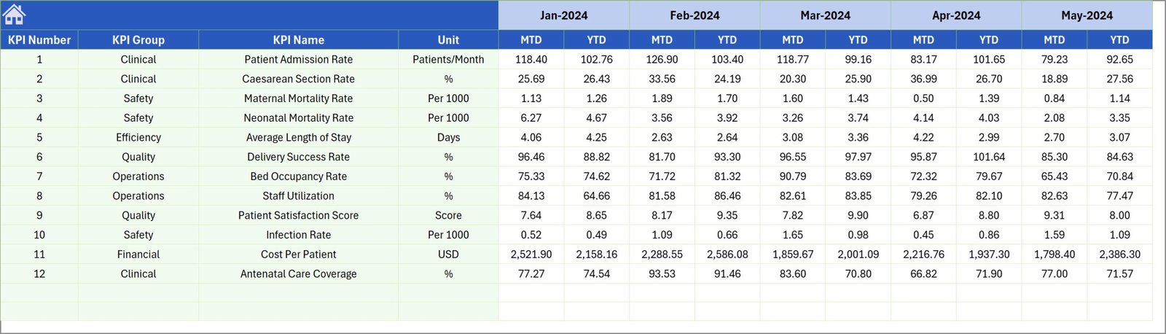Click the home icon in top-left corner
This screenshot has height=334, width=1166.
pos(15,15)
